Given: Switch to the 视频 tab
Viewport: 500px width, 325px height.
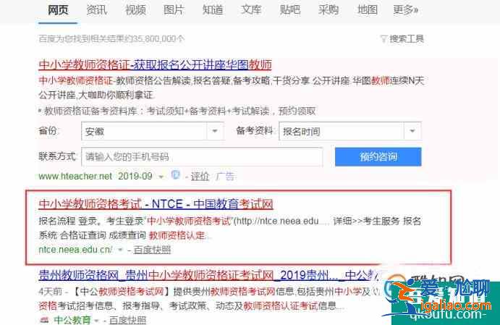Looking at the screenshot, I should [x=135, y=10].
